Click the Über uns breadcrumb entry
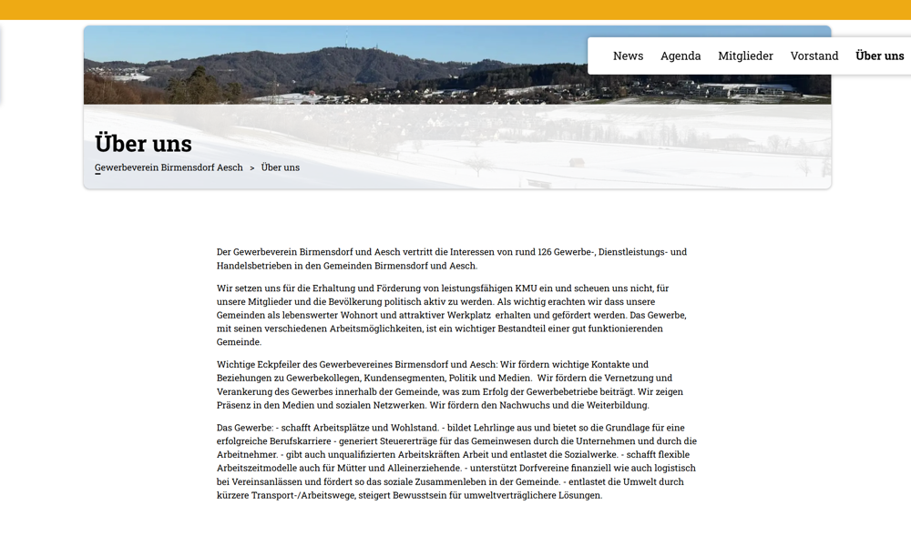This screenshot has height=546, width=911. point(280,167)
